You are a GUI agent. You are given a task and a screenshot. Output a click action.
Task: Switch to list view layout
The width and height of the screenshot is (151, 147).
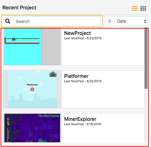(135, 8)
